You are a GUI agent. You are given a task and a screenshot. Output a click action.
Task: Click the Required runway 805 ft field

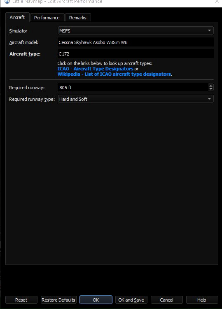pos(133,88)
